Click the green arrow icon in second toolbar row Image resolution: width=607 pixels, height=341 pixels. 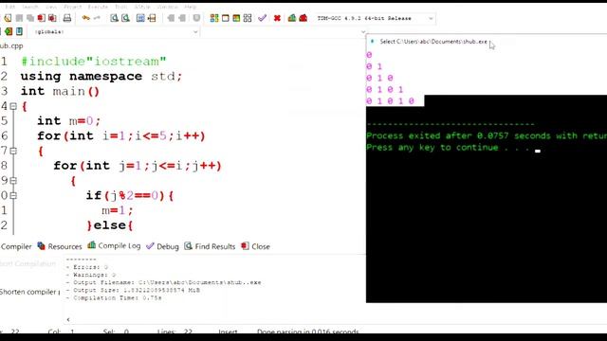[x=9, y=31]
